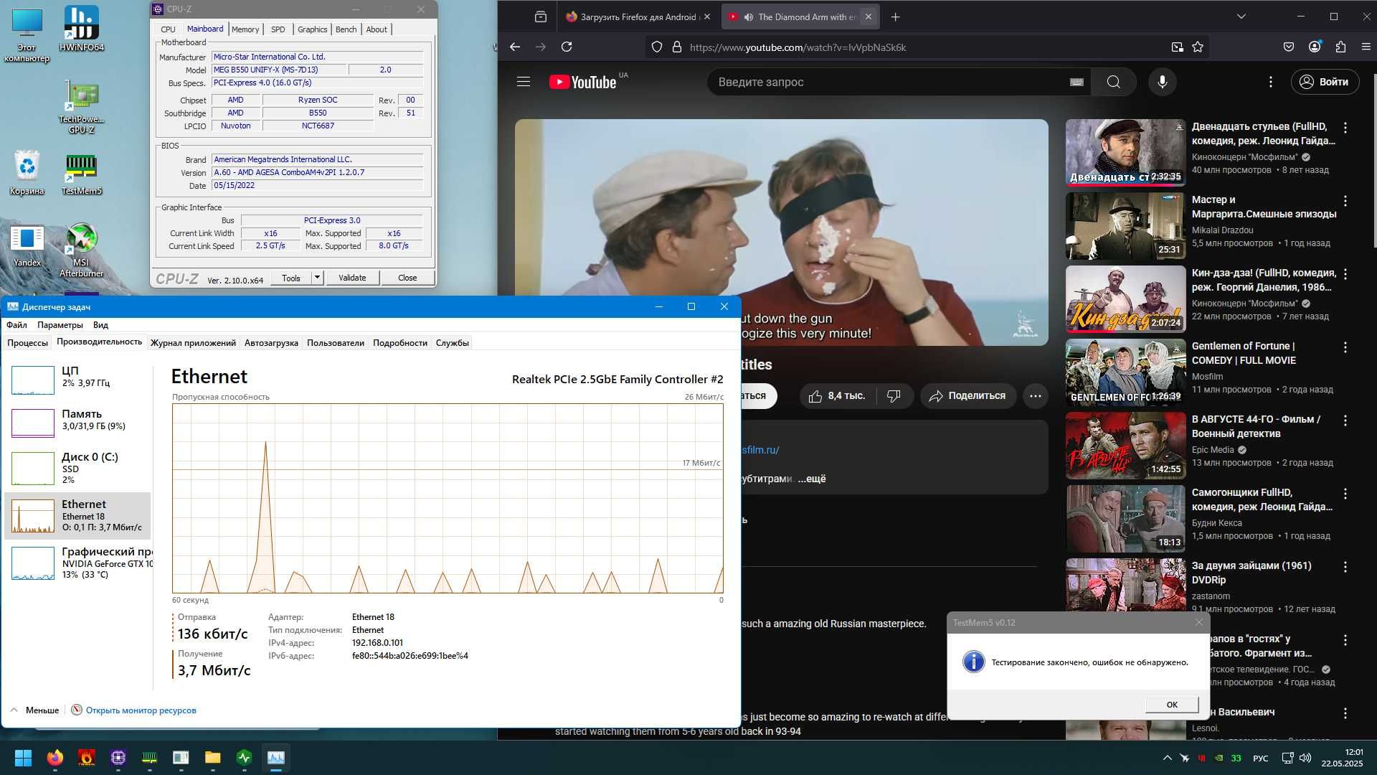Open Task Manager 'Параметры' menu

[60, 325]
